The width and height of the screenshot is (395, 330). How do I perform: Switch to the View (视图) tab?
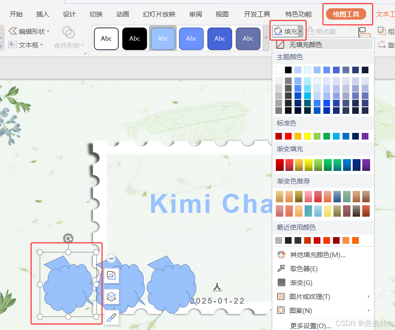(222, 14)
